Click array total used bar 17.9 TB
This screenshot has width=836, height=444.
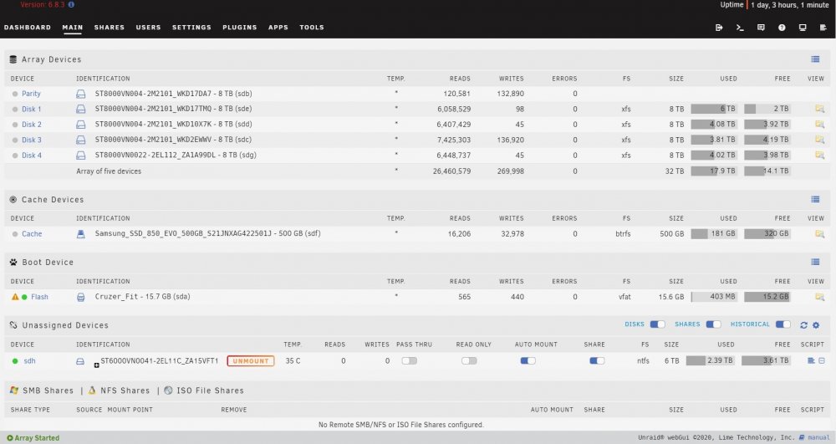(715, 171)
